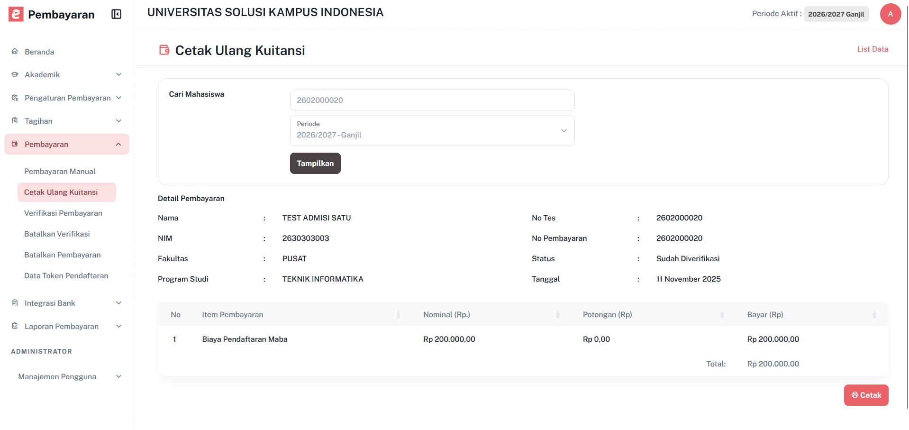Click the Total value Rp 200.000,00
Screen dimensions: 909x430
(x=773, y=364)
